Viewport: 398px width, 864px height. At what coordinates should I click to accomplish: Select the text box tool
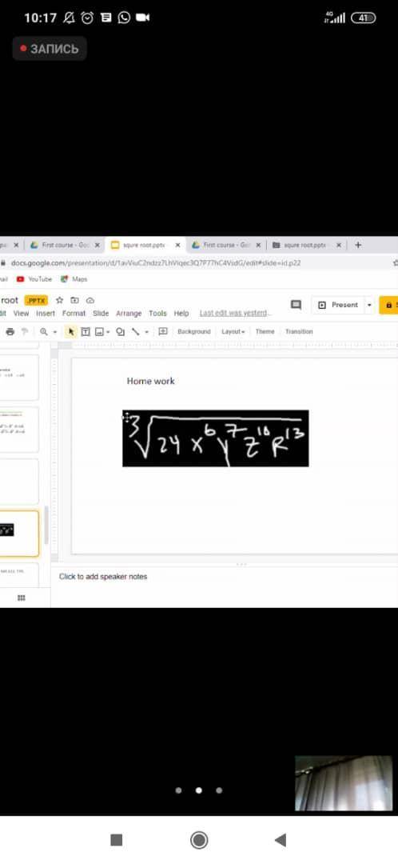pyautogui.click(x=86, y=332)
